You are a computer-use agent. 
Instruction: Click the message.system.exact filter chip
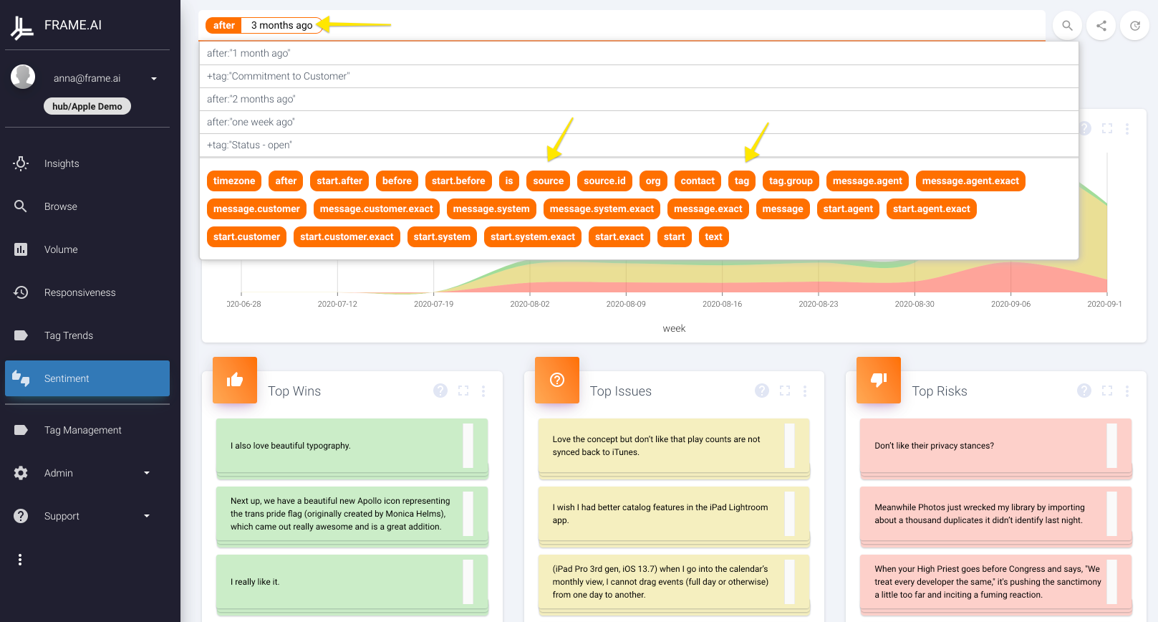(x=602, y=209)
